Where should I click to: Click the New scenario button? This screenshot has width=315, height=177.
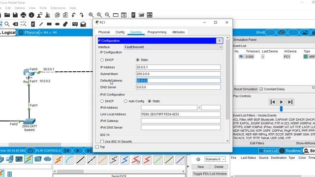(200, 167)
